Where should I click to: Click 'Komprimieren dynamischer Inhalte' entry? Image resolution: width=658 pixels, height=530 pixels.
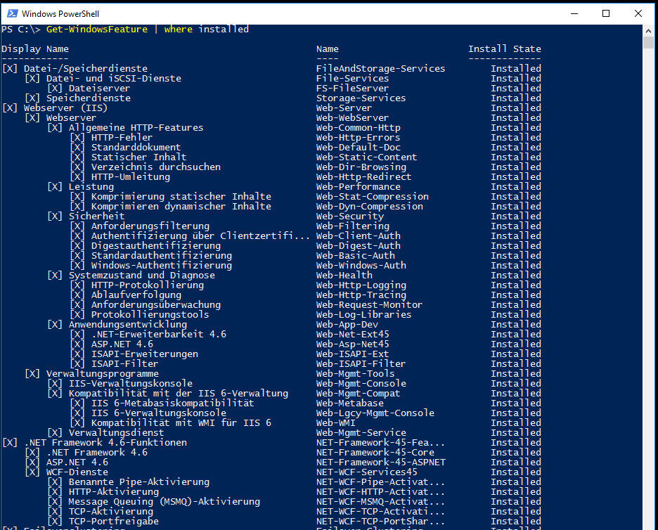[181, 207]
